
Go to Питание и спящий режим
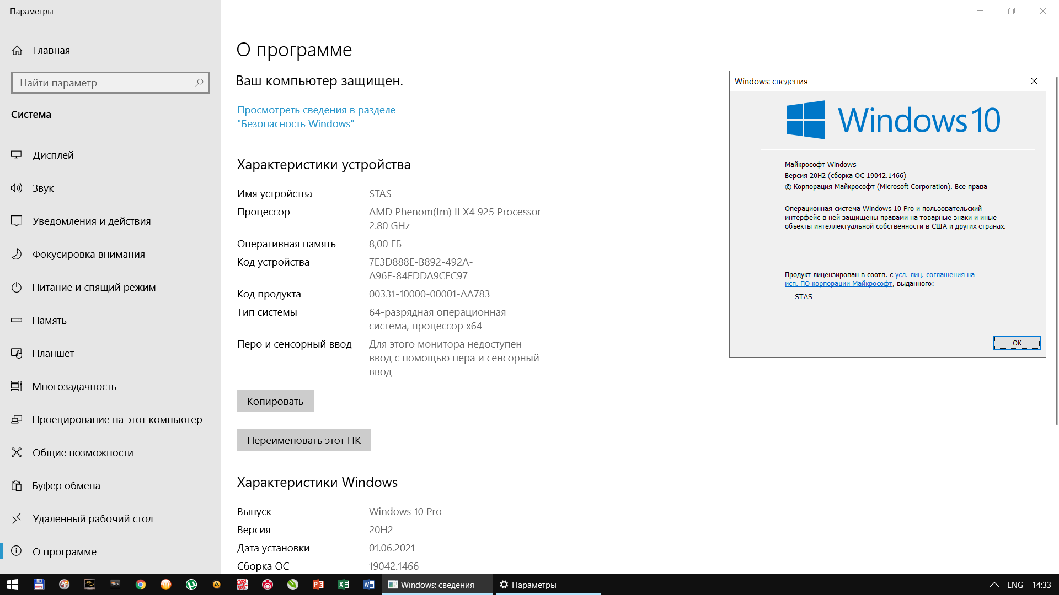94,287
